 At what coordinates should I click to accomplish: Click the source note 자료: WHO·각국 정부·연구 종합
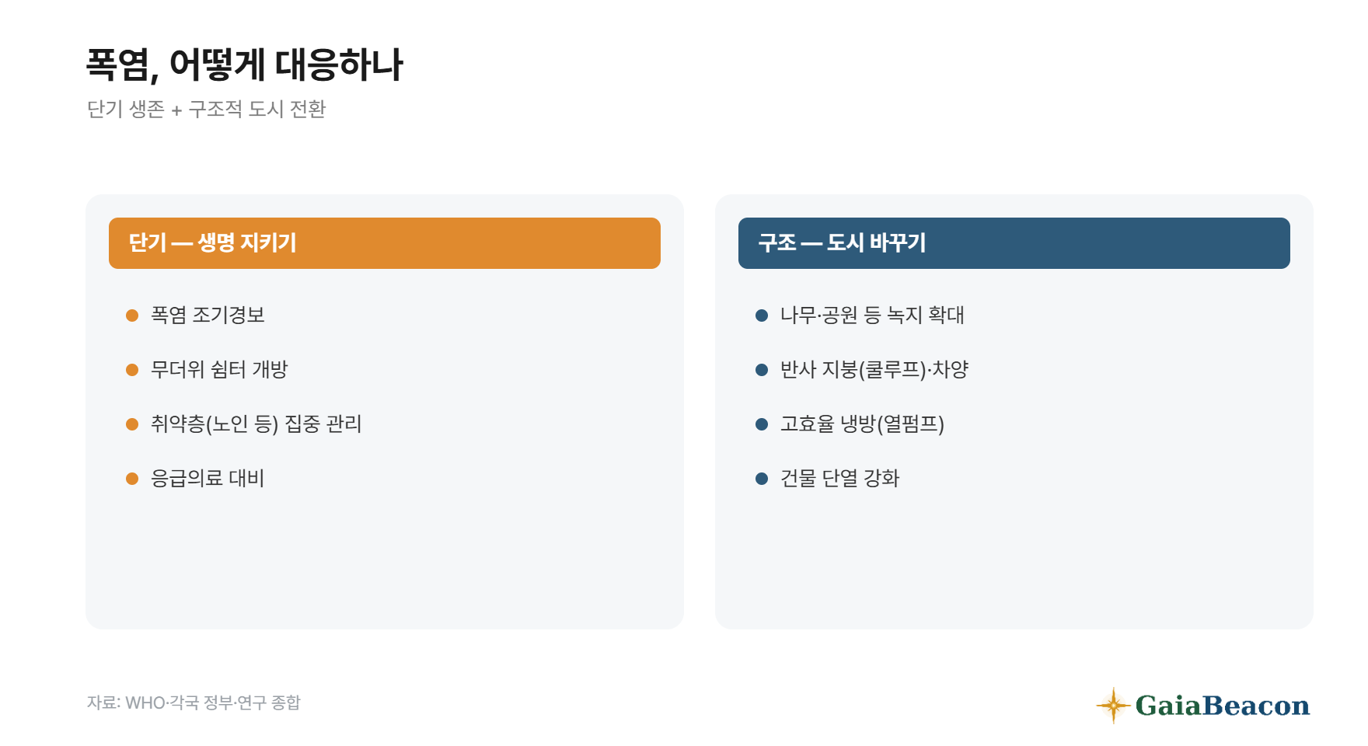(x=194, y=702)
